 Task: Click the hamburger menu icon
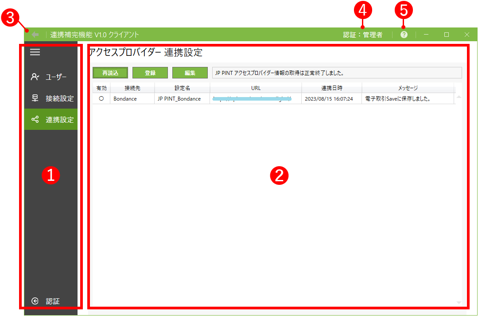35,52
